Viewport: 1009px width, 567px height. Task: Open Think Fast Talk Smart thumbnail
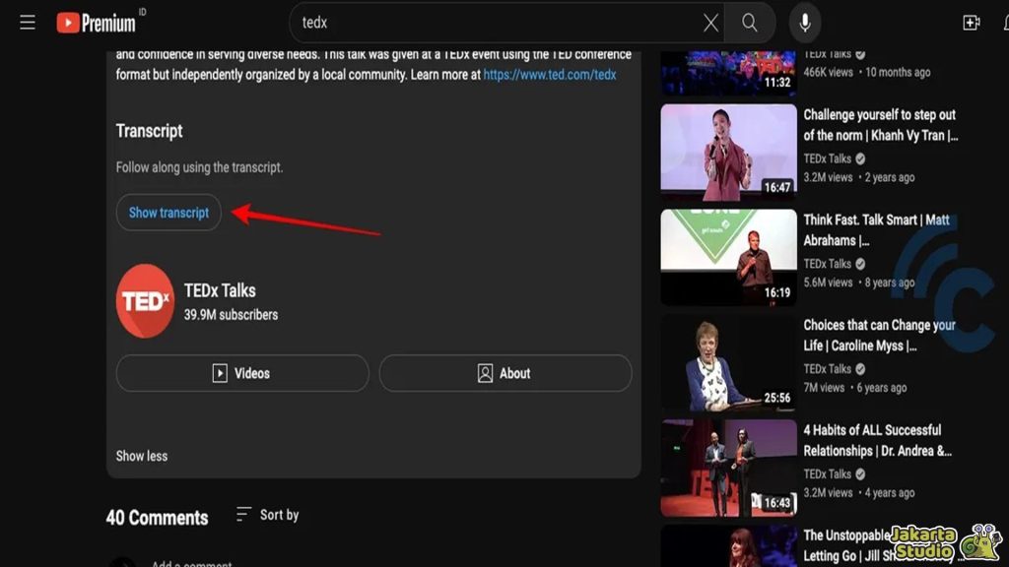click(728, 257)
